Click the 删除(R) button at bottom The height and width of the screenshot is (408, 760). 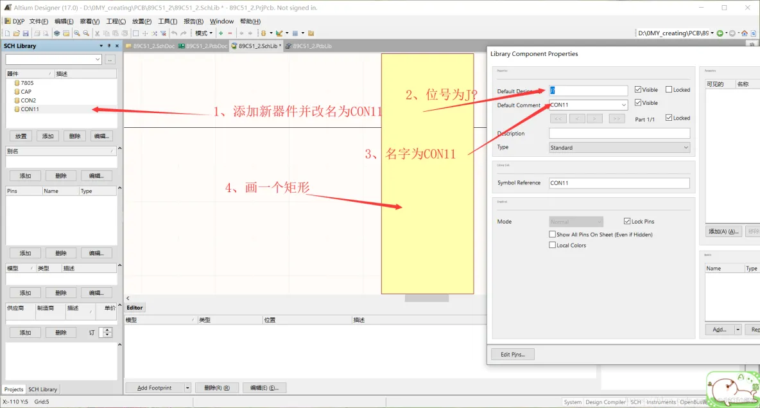[217, 387]
